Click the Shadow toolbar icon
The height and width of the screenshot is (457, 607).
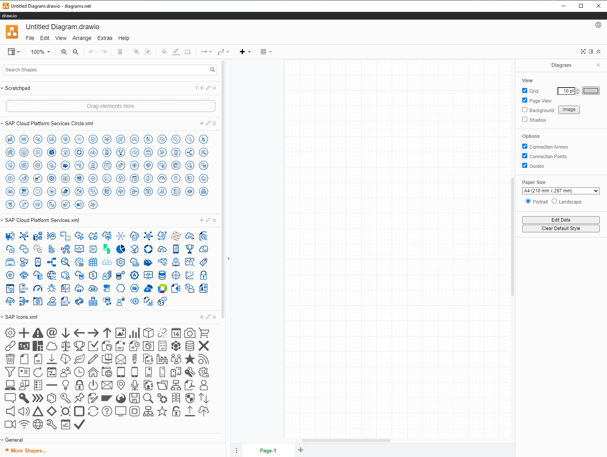coord(188,52)
